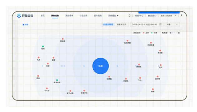Select the red 防紫外线 keyword node
The width and height of the screenshot is (197, 112).
click(x=84, y=91)
